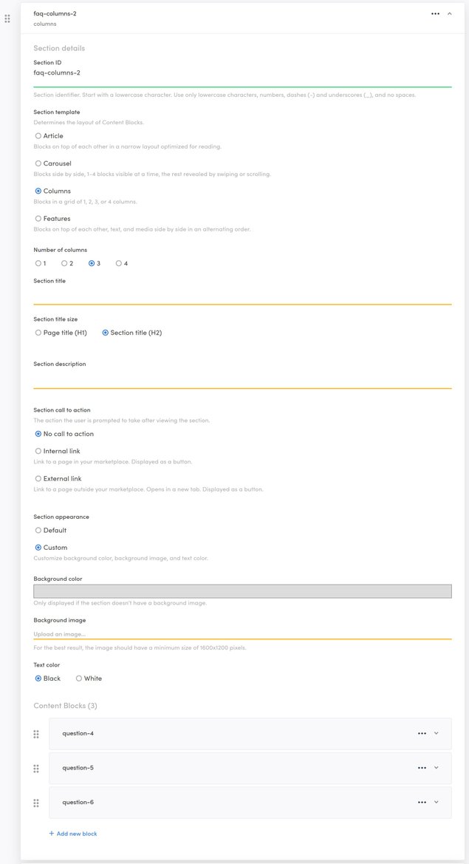Click Add new block link

(x=73, y=834)
